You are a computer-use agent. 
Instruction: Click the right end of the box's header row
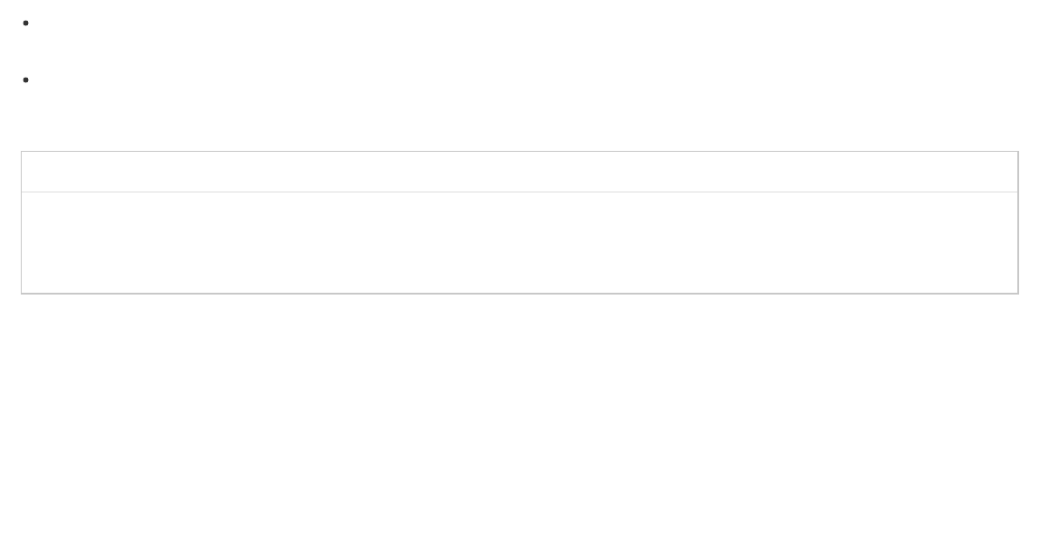pos(1004,172)
